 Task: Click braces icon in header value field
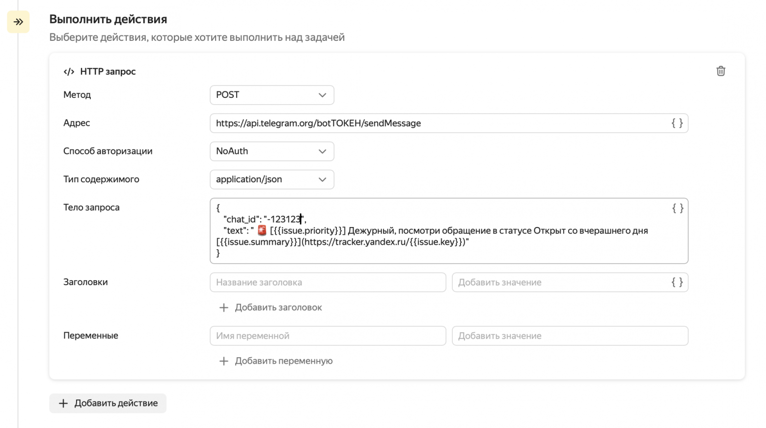click(x=677, y=283)
